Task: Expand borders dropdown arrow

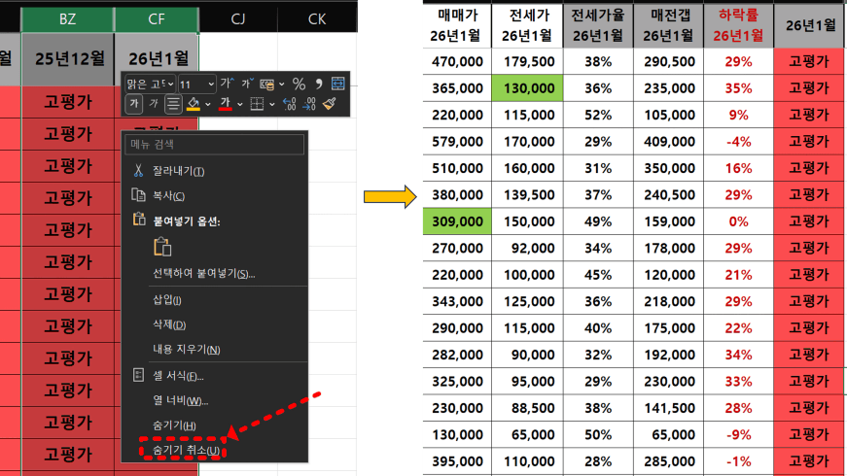Action: coord(271,104)
